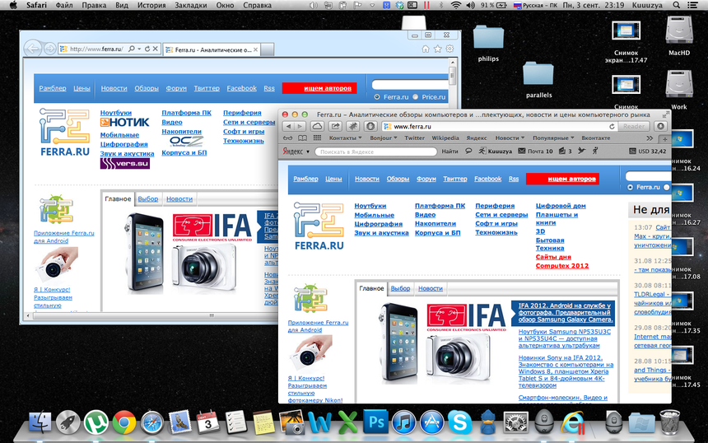708x443 pixels.
Task: Open a new tab in Internet Explorer
Action: tap(268, 49)
